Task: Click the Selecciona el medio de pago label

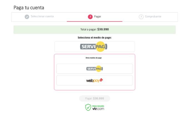Action: pos(95,38)
